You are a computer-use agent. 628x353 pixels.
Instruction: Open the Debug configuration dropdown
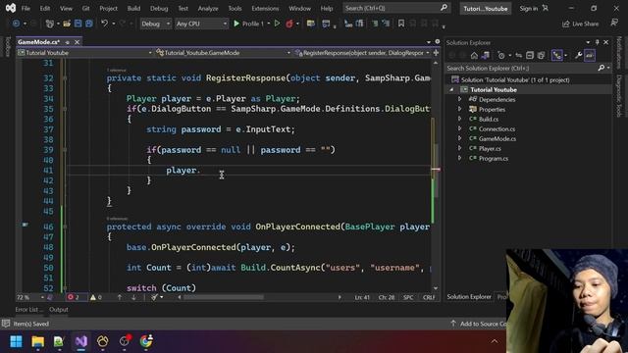155,24
